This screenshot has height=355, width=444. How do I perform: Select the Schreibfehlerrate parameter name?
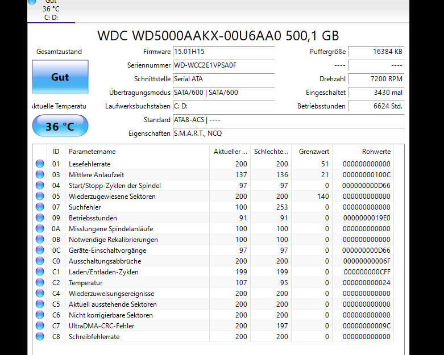(94, 337)
